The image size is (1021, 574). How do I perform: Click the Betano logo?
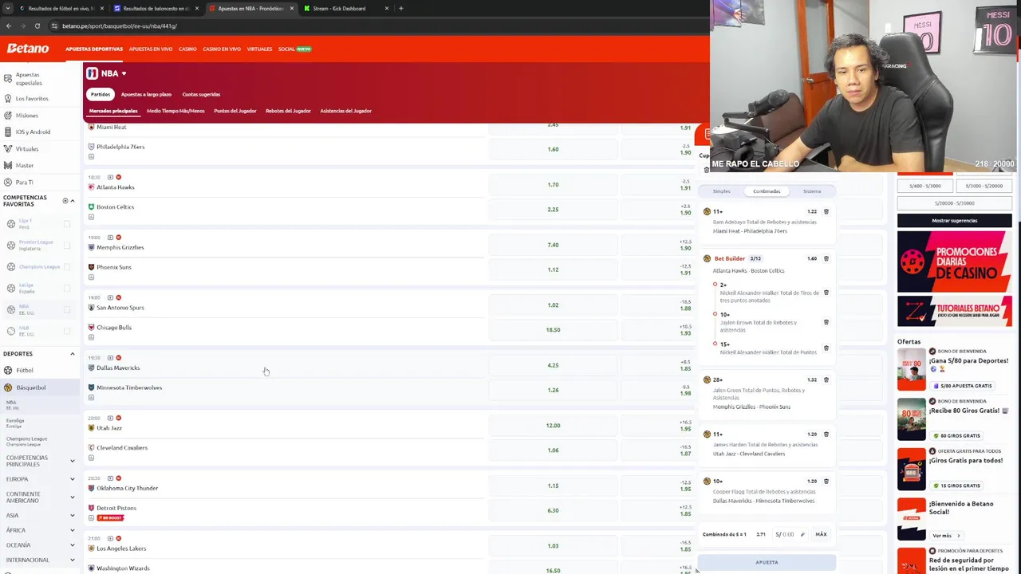[x=28, y=49]
